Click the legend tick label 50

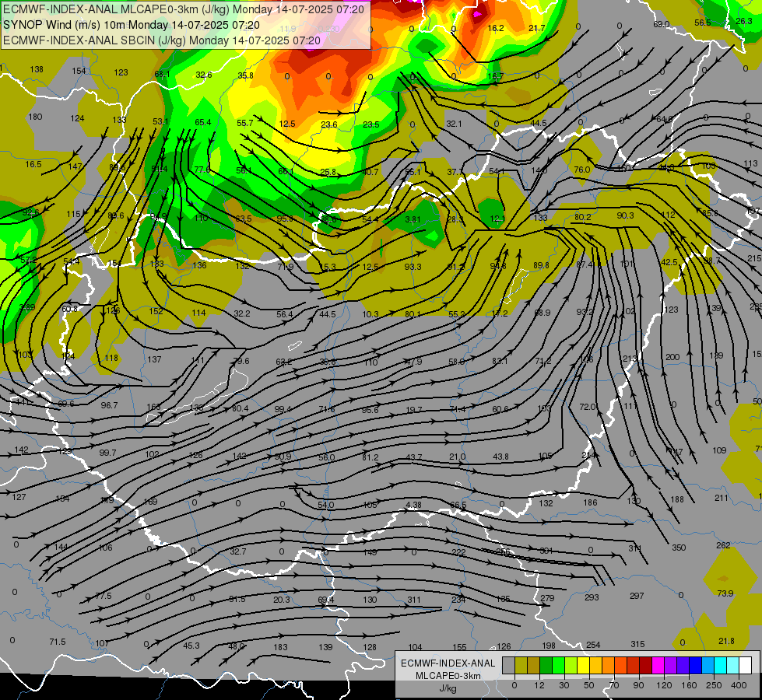pos(589,685)
